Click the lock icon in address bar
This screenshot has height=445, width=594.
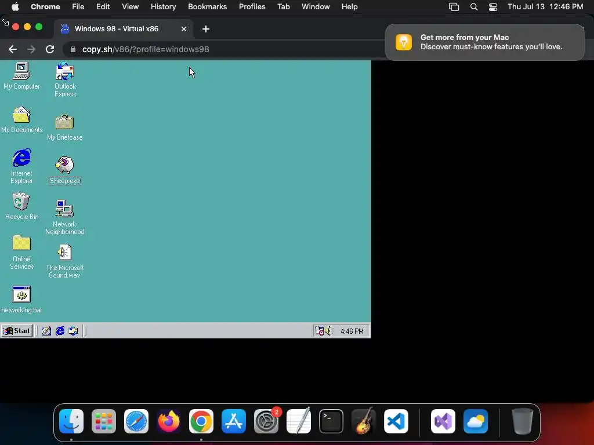tap(73, 49)
